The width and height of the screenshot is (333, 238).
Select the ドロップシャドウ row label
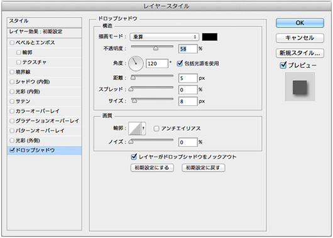pos(35,150)
